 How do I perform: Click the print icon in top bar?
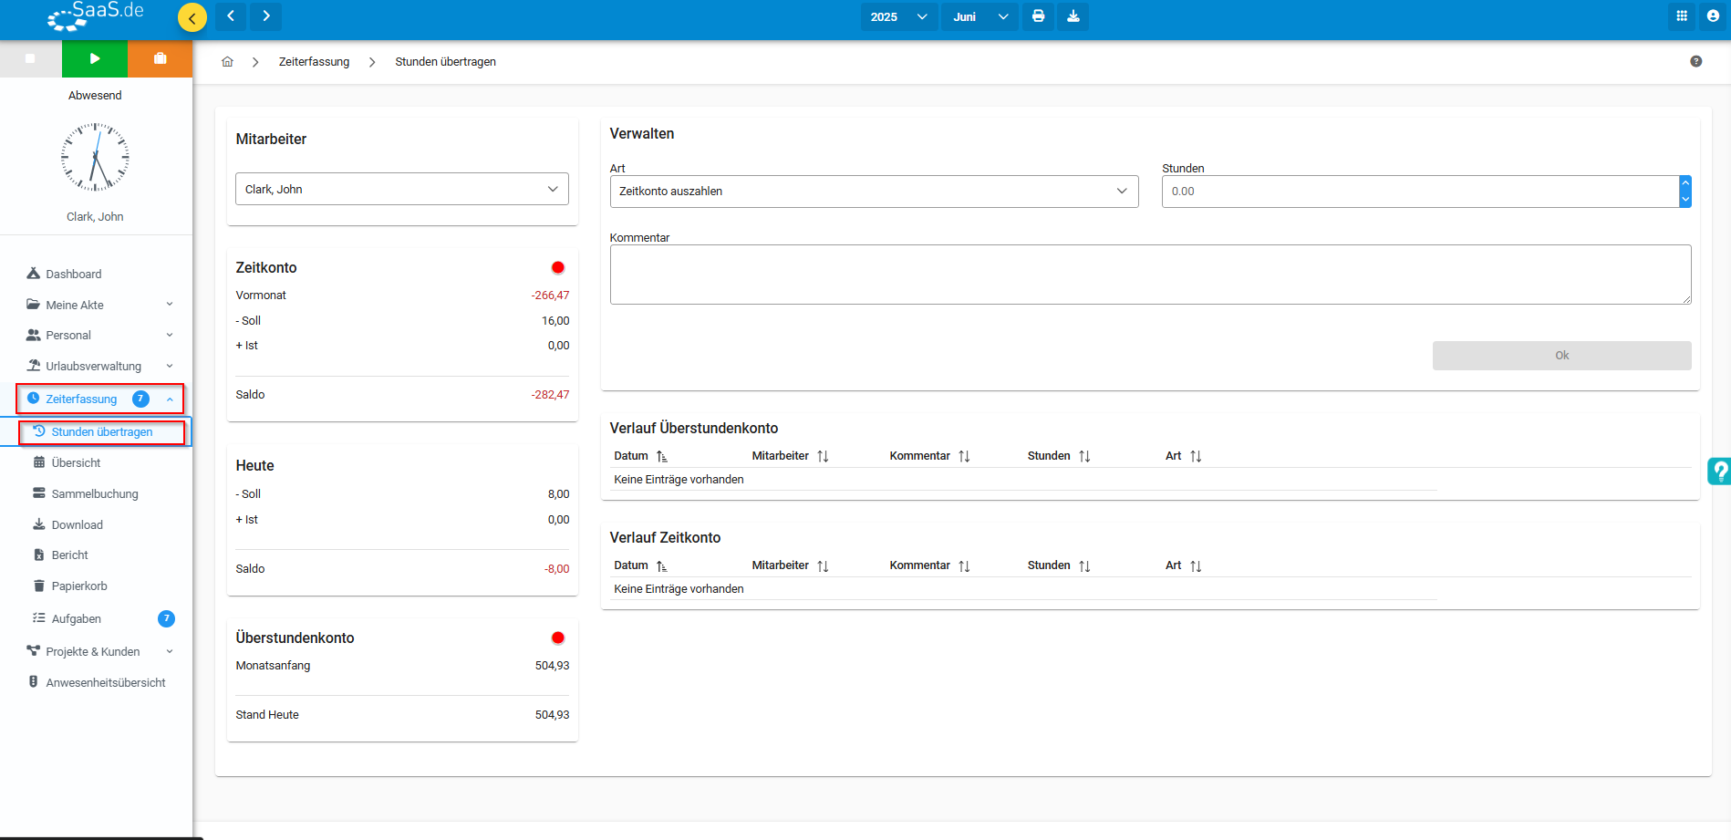[x=1038, y=16]
